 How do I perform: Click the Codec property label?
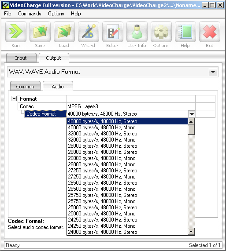pos(26,106)
